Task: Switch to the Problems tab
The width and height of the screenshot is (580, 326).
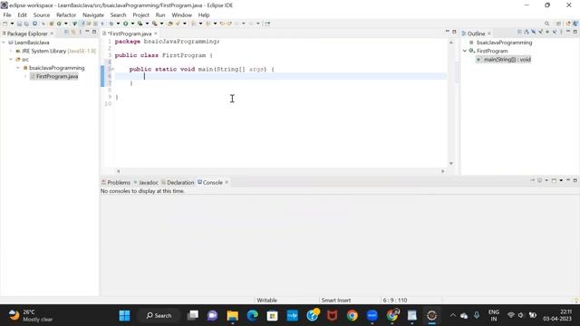Action: [116, 183]
